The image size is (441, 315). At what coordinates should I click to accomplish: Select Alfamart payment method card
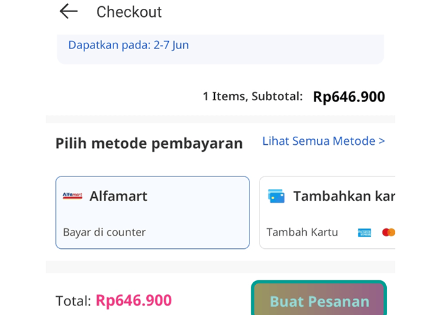(152, 213)
